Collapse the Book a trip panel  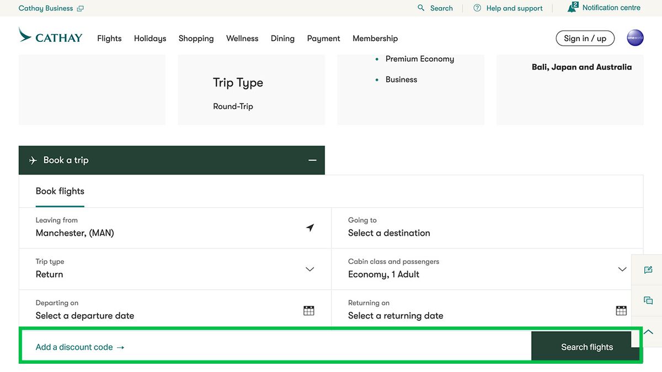(x=312, y=160)
